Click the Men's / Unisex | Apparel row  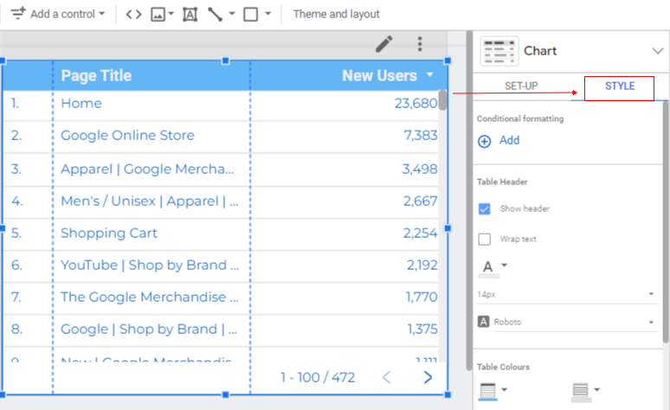pos(150,202)
